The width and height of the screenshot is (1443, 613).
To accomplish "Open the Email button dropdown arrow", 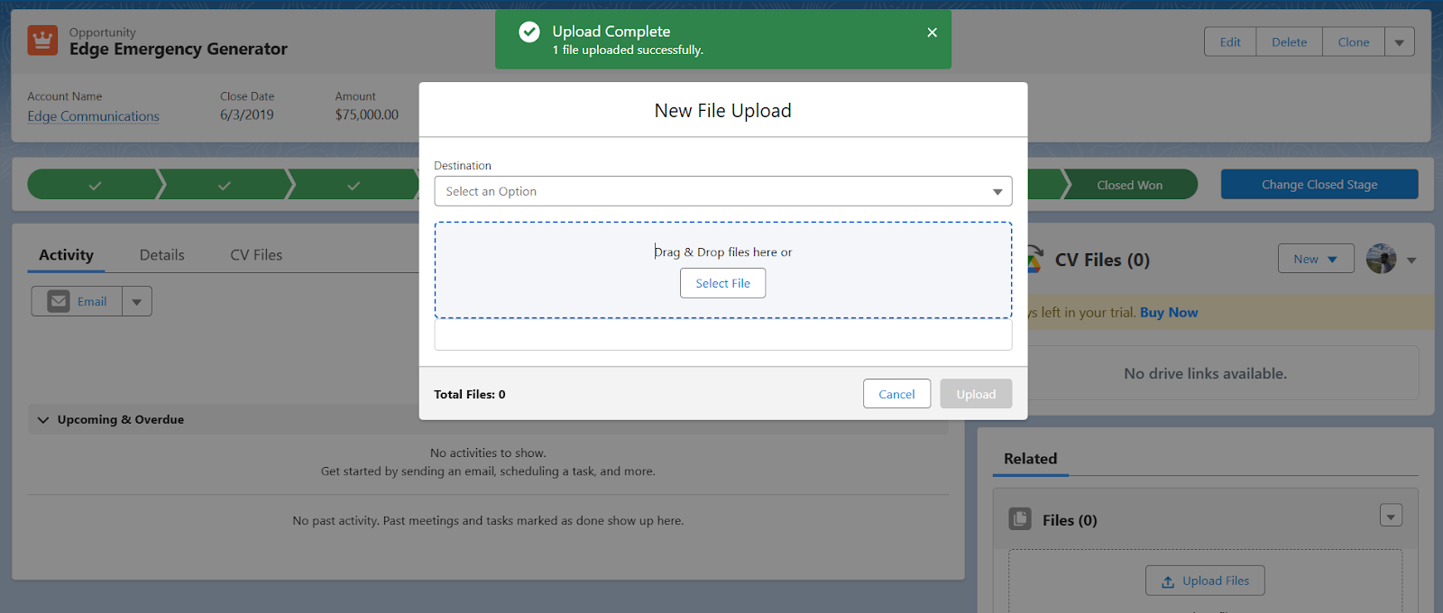I will pos(137,301).
